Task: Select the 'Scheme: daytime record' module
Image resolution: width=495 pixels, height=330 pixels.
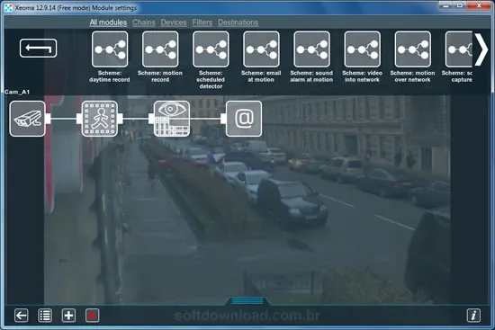Action: tap(110, 49)
